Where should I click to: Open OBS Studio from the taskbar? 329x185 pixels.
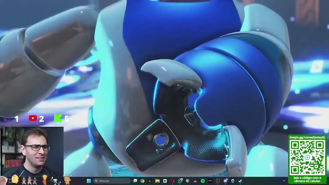pyautogui.click(x=218, y=181)
